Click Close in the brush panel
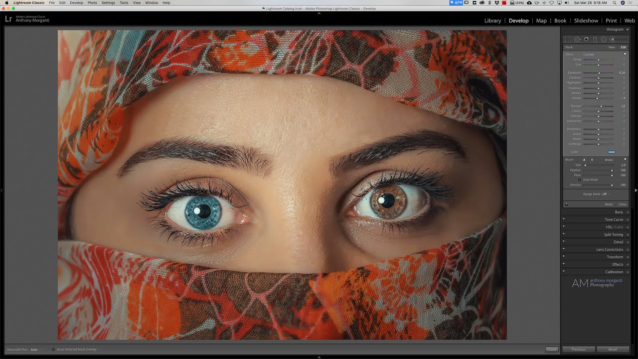This screenshot has height=359, width=638. pyautogui.click(x=622, y=204)
